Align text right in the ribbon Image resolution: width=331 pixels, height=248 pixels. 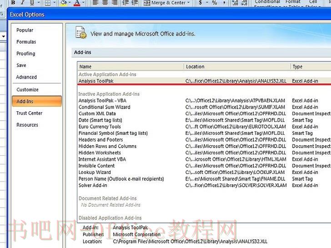[115, 3]
